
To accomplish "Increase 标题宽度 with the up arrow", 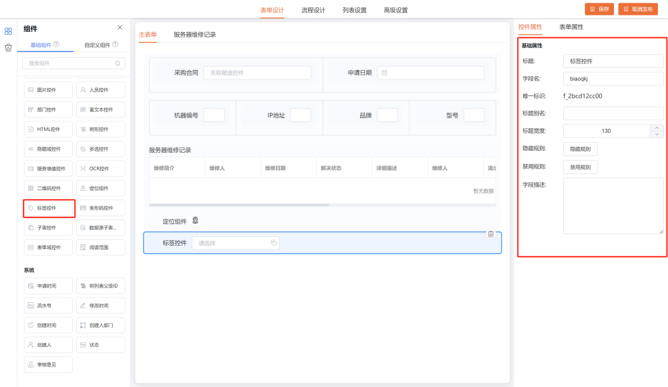I will [657, 127].
